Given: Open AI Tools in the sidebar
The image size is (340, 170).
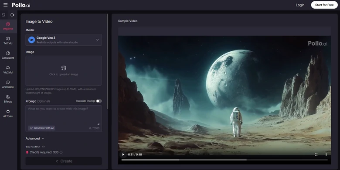Looking at the screenshot, I should click(8, 113).
